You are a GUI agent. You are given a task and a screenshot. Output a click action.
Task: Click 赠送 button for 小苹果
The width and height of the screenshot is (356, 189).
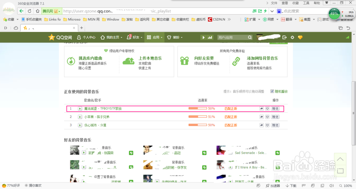pyautogui.click(x=275, y=117)
